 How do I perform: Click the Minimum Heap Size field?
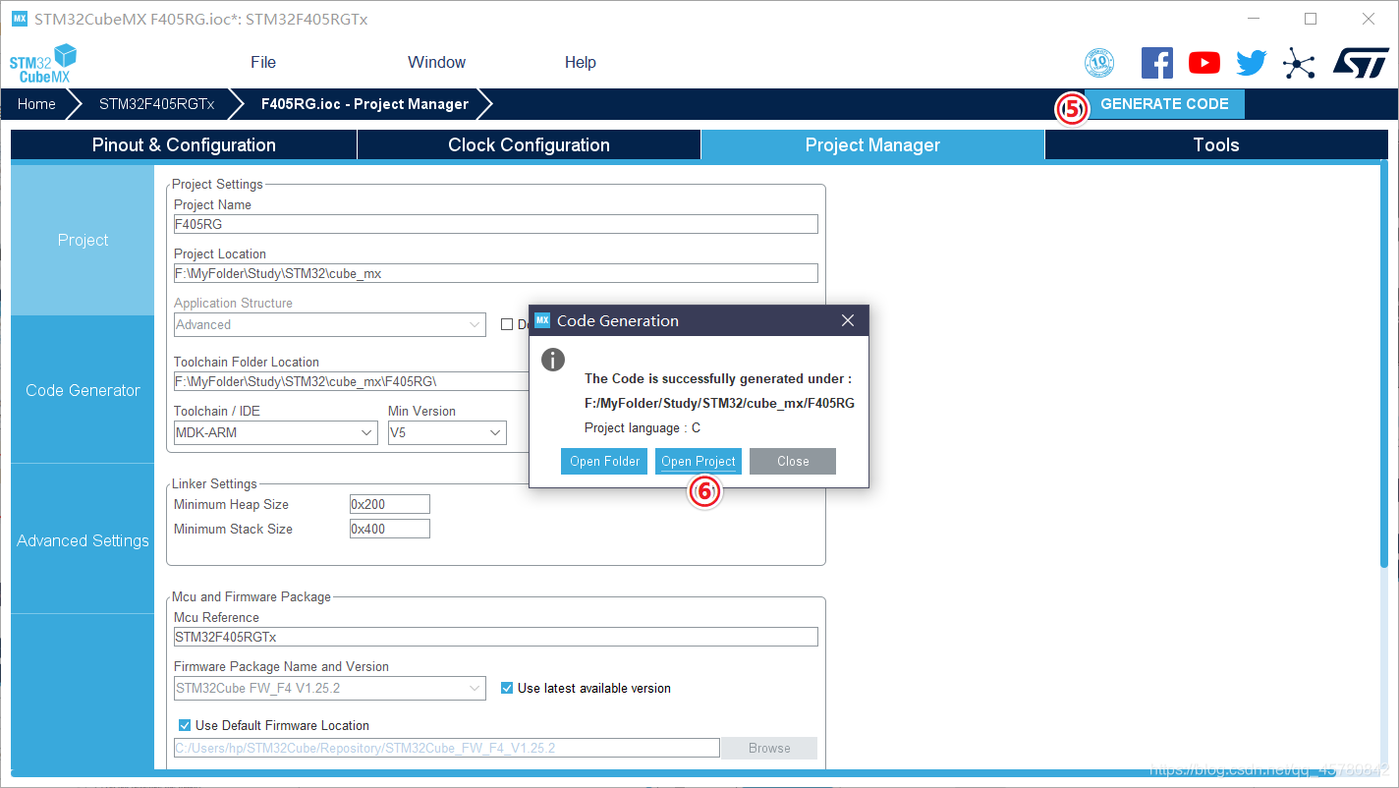389,504
